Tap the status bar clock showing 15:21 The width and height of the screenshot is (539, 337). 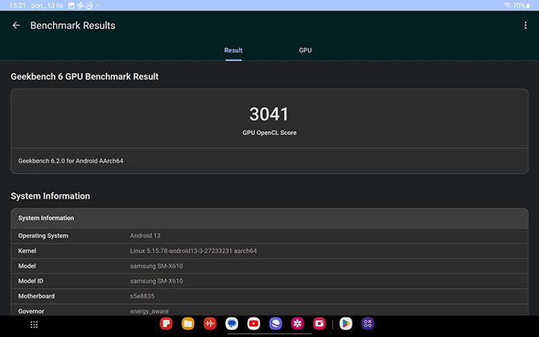(17, 6)
